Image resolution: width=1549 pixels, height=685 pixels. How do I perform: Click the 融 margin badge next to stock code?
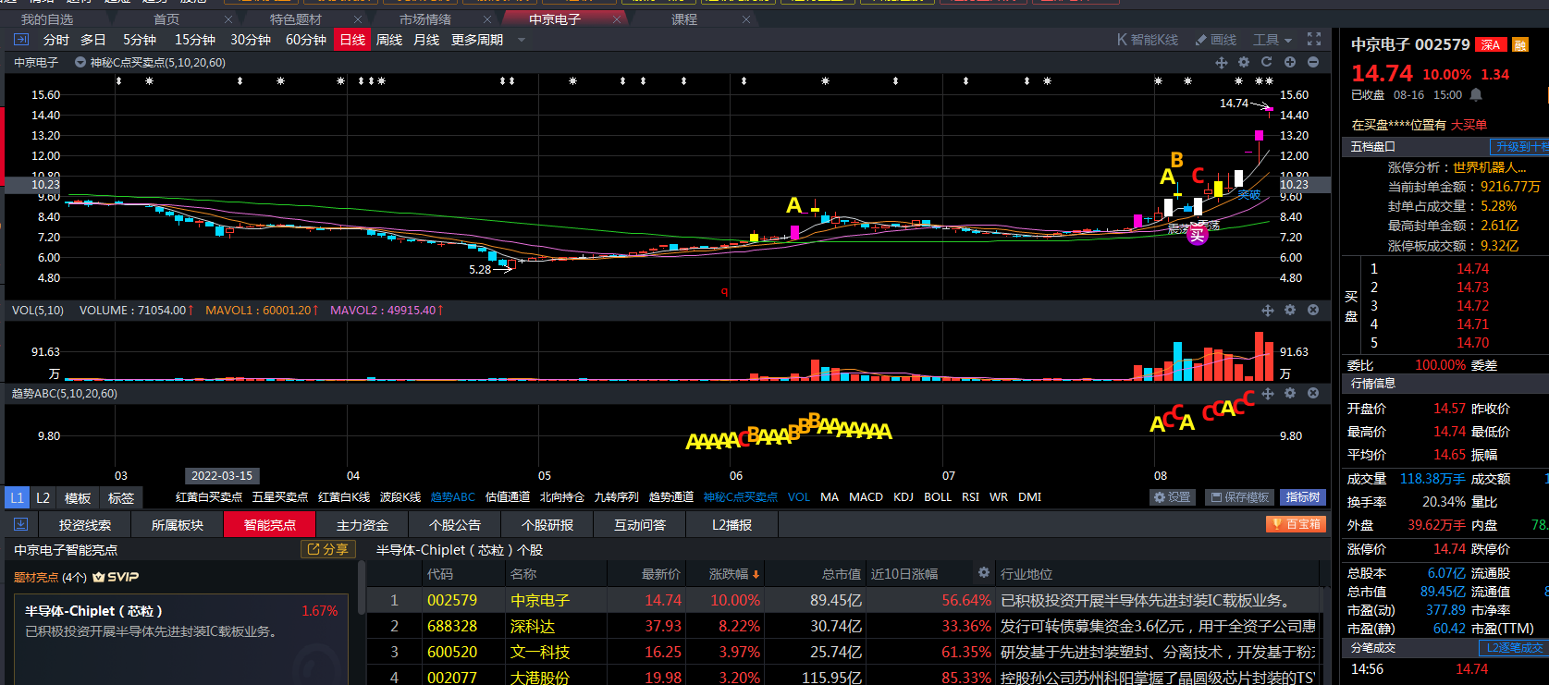pos(1521,44)
